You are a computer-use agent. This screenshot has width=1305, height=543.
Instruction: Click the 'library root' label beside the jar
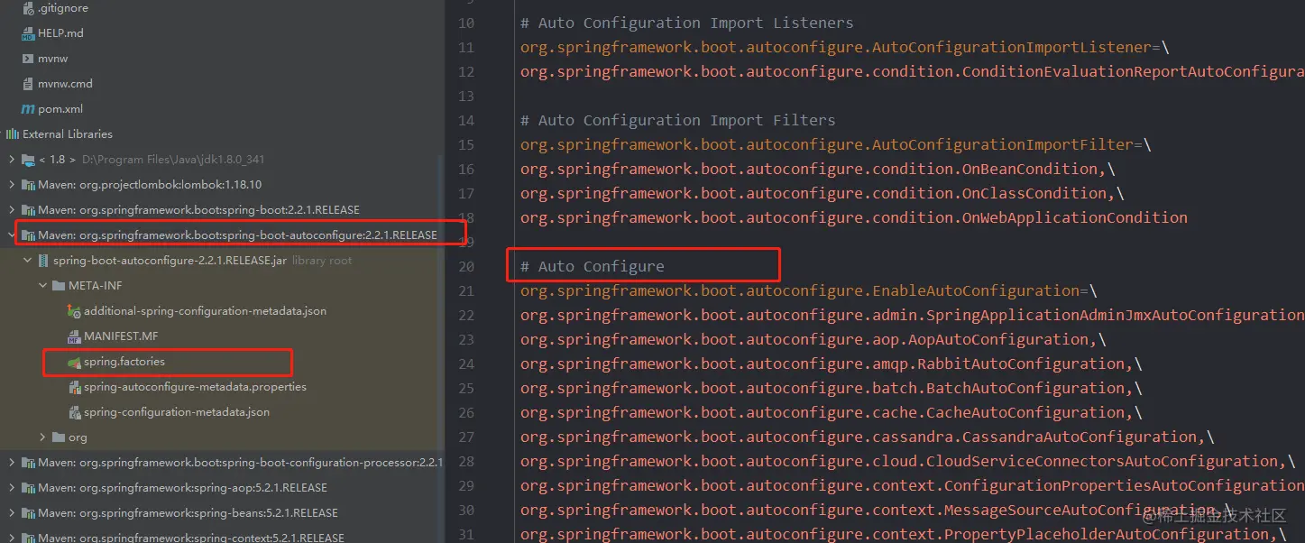[322, 261]
